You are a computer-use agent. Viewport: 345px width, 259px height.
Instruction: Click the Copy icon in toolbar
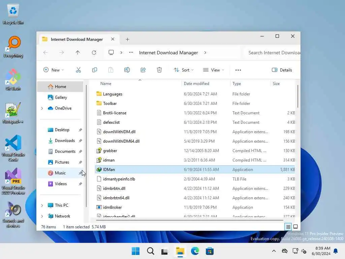95,70
